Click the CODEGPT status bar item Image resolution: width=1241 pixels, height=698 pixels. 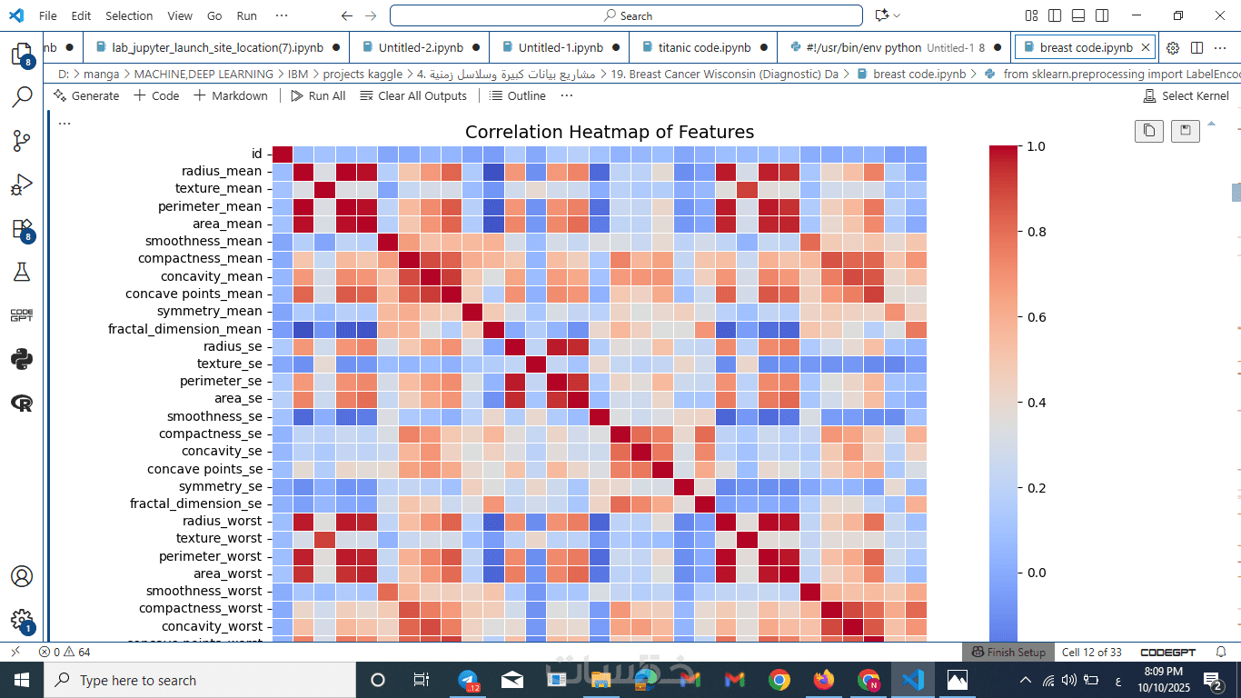click(1167, 652)
